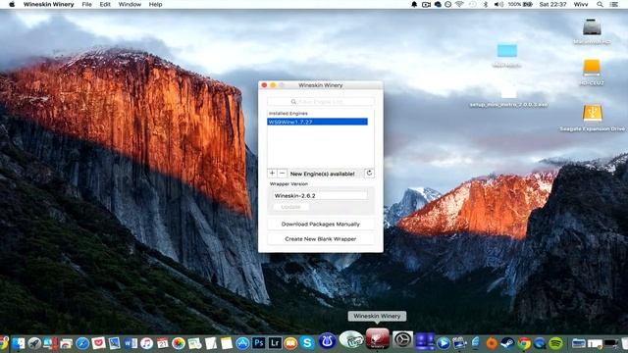This screenshot has width=628, height=353.
Task: Open iTunes from the Dock
Action: click(146, 343)
